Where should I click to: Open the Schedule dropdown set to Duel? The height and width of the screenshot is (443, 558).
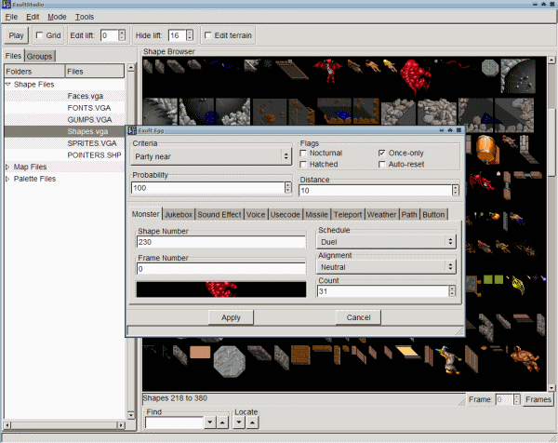click(x=386, y=241)
